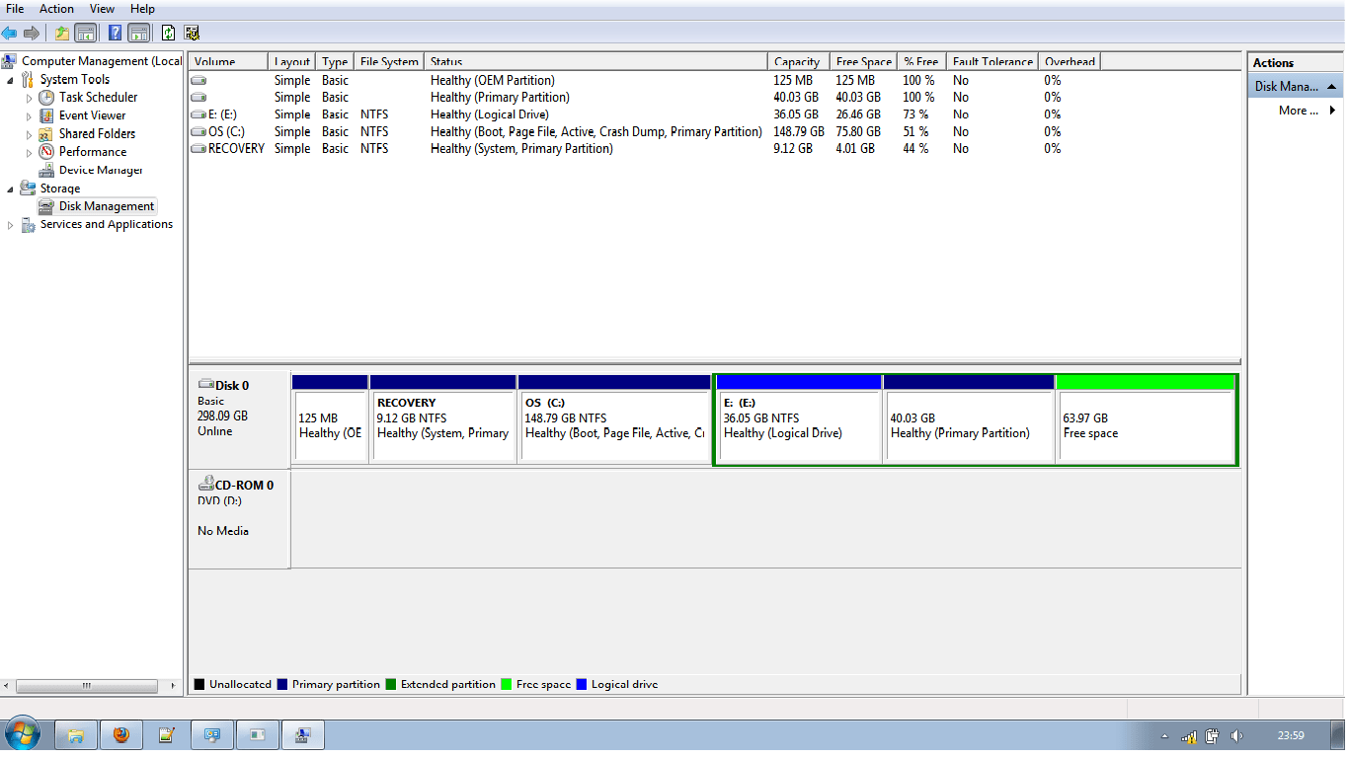Click the Status column header
The image size is (1349, 758).
click(x=446, y=61)
